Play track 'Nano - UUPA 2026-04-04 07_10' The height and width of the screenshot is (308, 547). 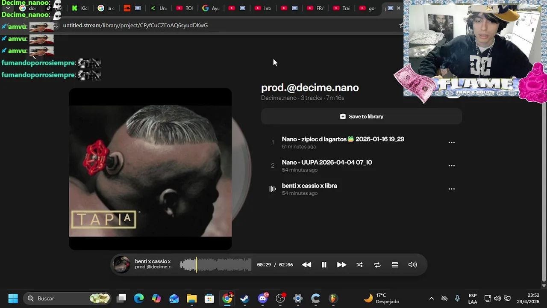[327, 162]
